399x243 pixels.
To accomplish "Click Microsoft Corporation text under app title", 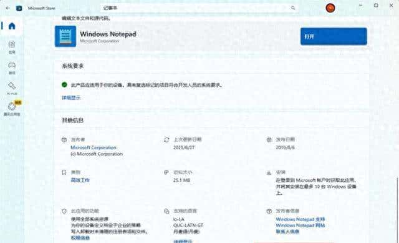I will (x=100, y=41).
